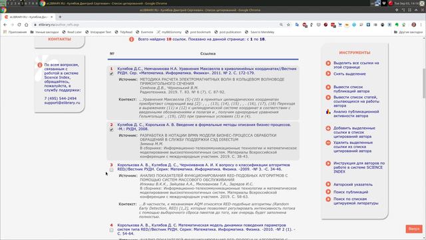Open the browser home page button

27,25
